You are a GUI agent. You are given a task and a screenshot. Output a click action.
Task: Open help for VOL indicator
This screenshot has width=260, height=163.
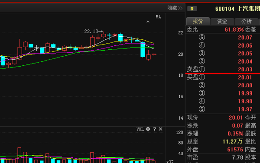155,129
